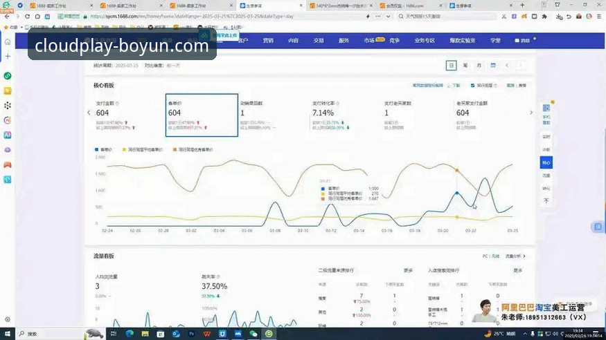Open a new browser tab with plus
This screenshot has width=606, height=340.
522,6
